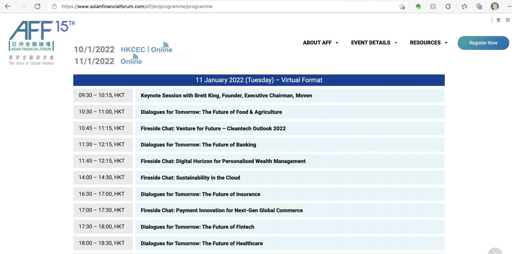Expand the RESOURCES menu

tap(429, 43)
